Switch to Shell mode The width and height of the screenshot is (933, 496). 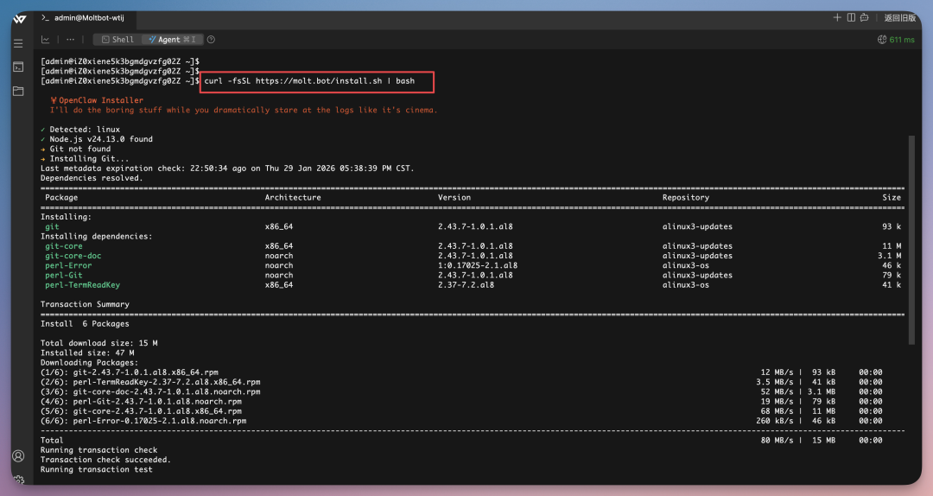[117, 40]
